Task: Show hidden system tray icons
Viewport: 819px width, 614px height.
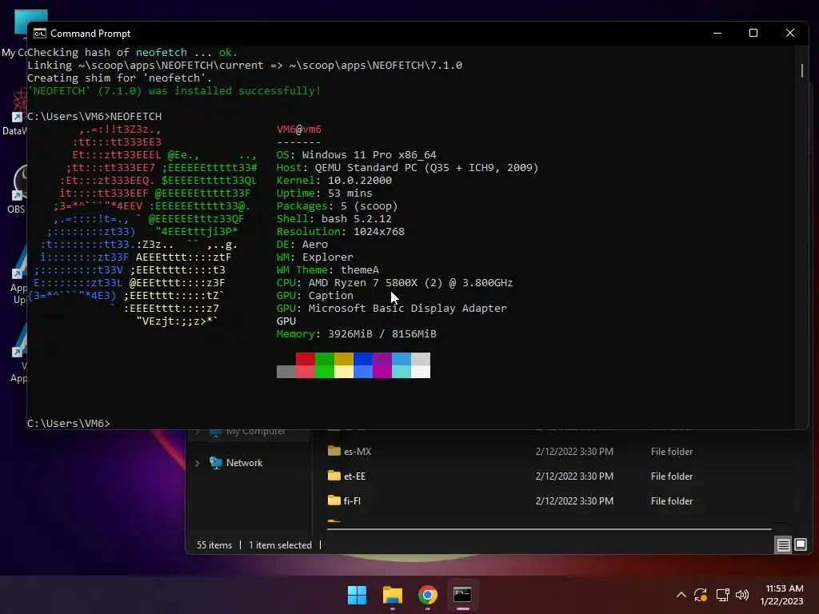Action: point(681,595)
